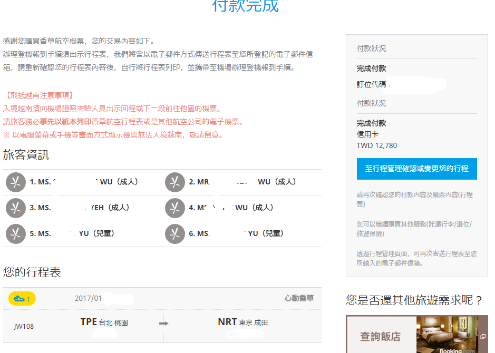495x353 pixels.
Task: Select passenger 3 MS. YEH's avatar icon
Action: pos(16,208)
